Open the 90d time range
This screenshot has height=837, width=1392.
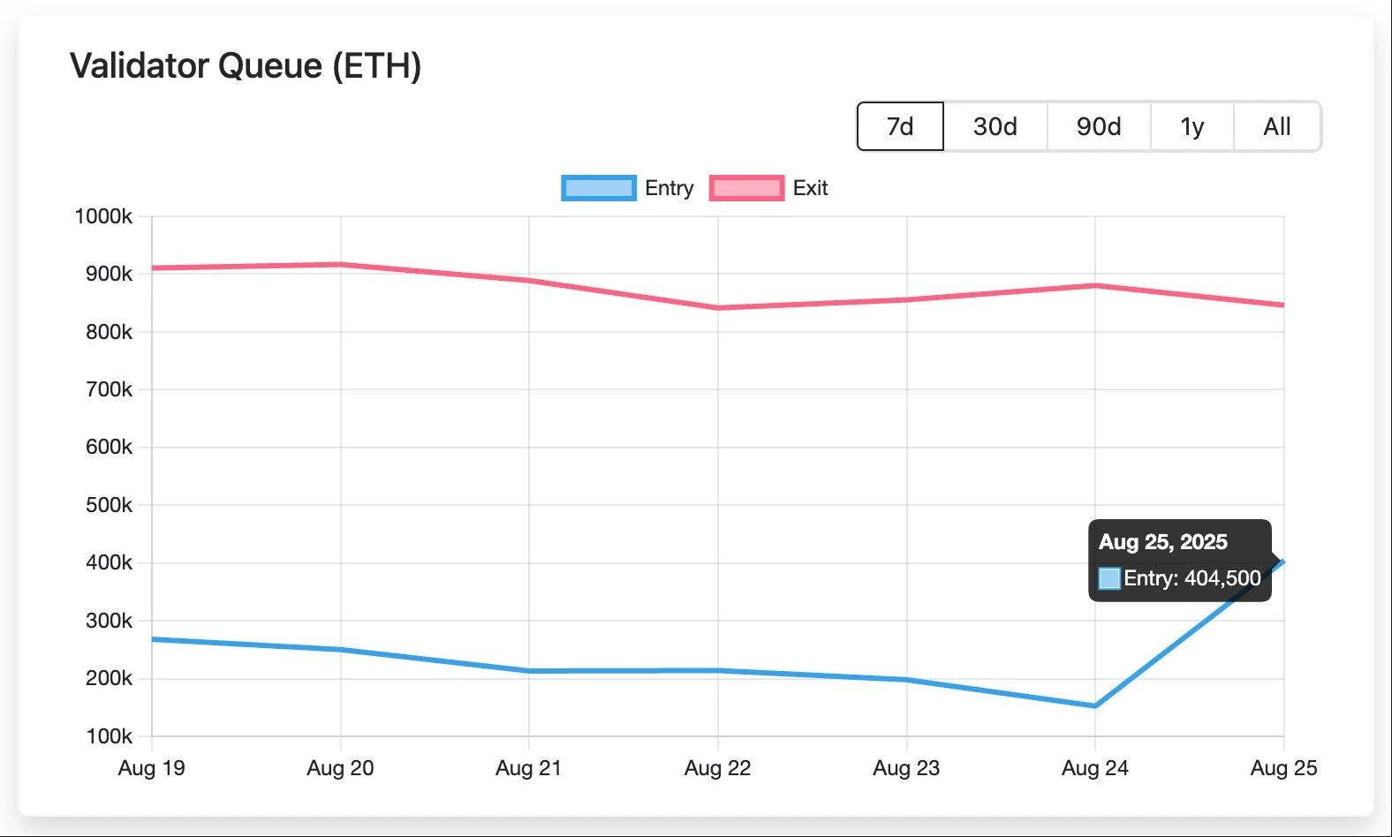1098,126
